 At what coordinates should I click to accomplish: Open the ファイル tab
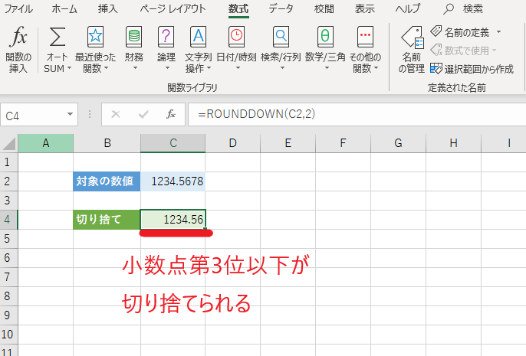pyautogui.click(x=18, y=9)
